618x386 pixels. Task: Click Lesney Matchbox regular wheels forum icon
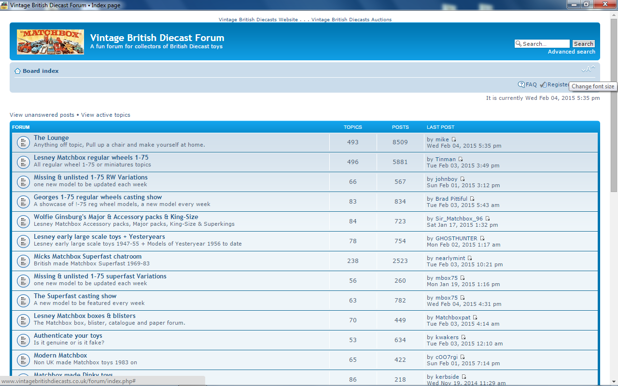[x=23, y=162]
